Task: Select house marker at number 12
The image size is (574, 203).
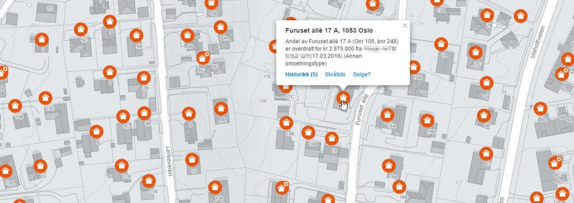Action: (x=40, y=166)
